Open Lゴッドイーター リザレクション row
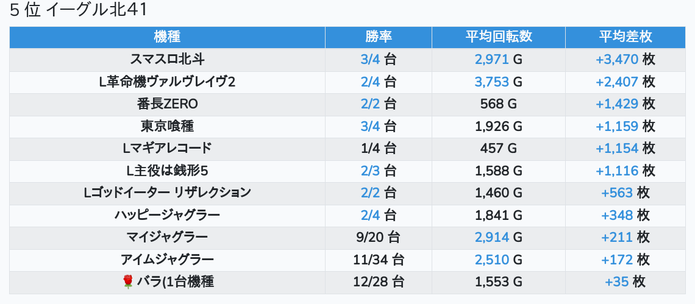This screenshot has height=304, width=695. [x=167, y=193]
